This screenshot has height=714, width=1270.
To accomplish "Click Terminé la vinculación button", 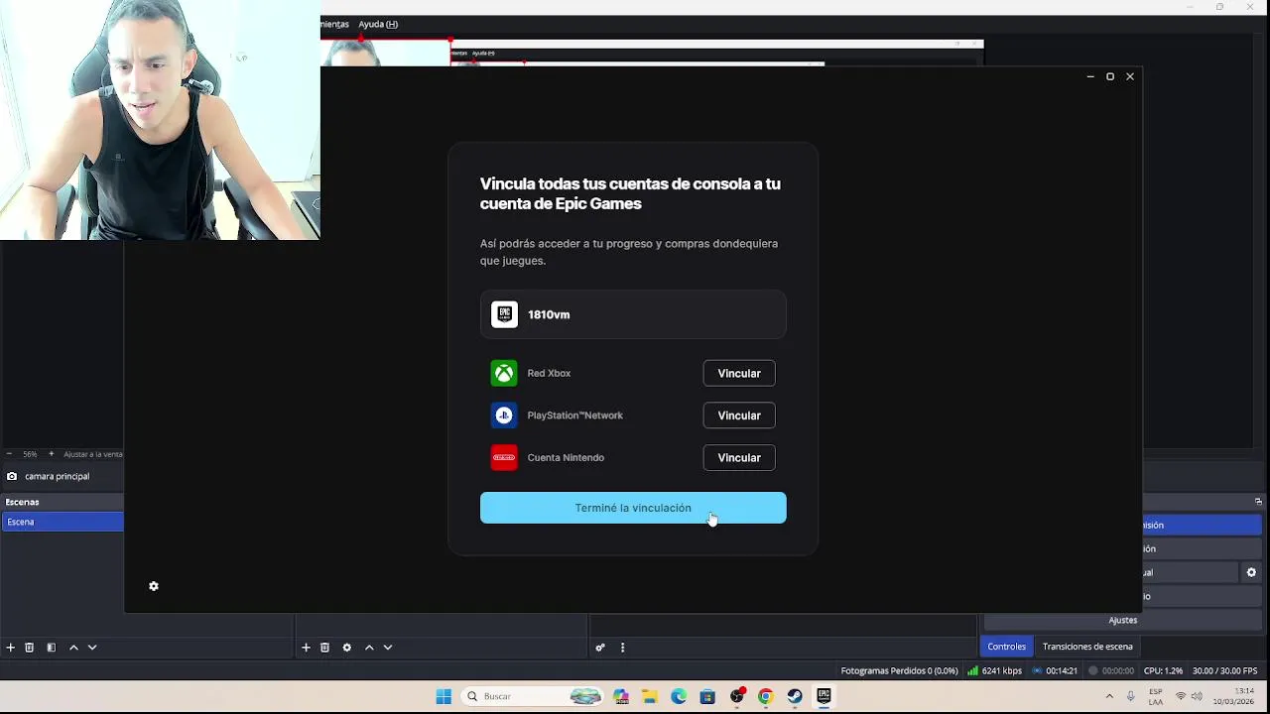I will click(x=633, y=508).
